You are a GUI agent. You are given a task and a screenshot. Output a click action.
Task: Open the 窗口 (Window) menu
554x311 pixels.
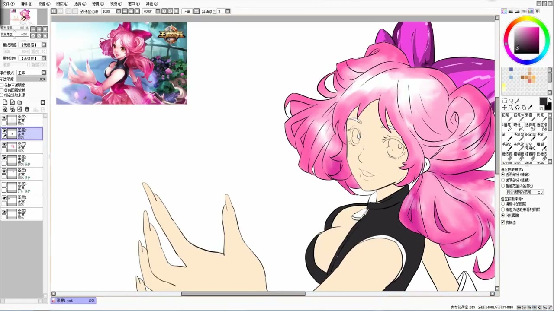pyautogui.click(x=134, y=3)
